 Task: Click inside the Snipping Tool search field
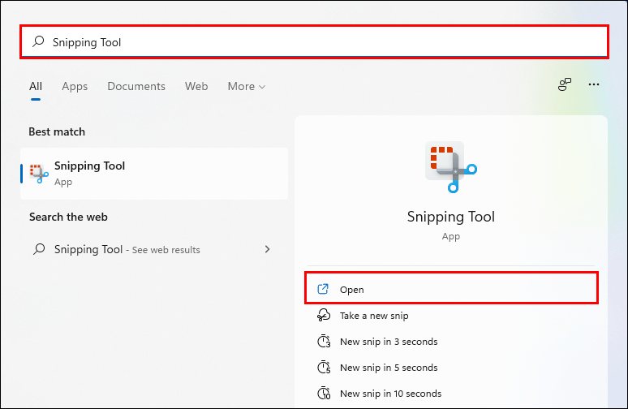click(314, 41)
